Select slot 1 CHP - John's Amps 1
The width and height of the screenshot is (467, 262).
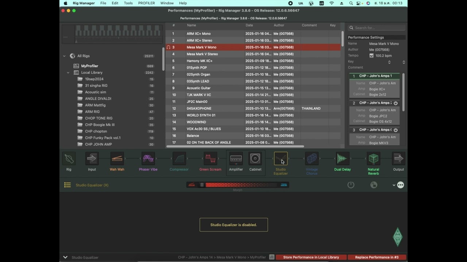tap(375, 76)
